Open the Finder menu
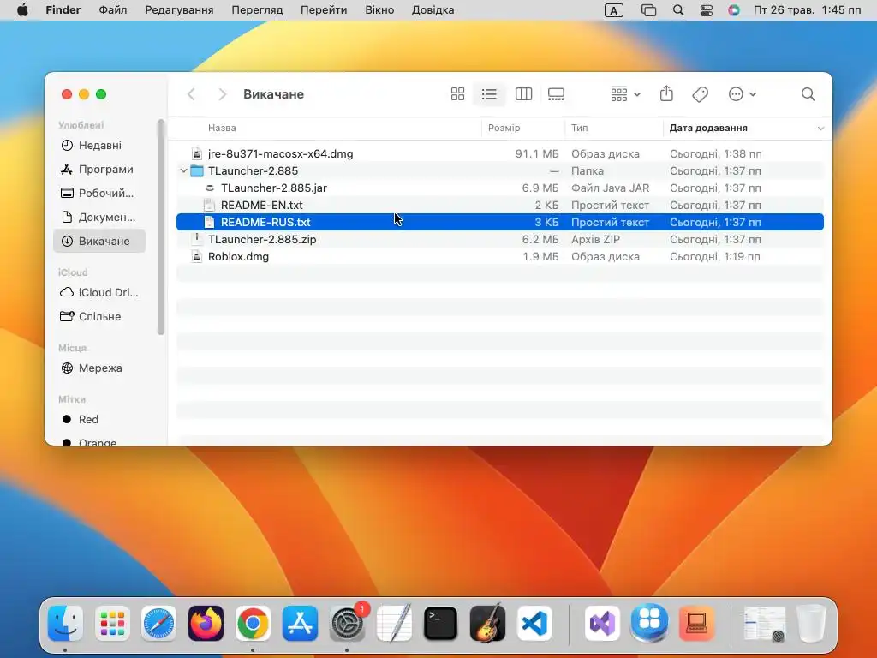The image size is (877, 658). (63, 10)
